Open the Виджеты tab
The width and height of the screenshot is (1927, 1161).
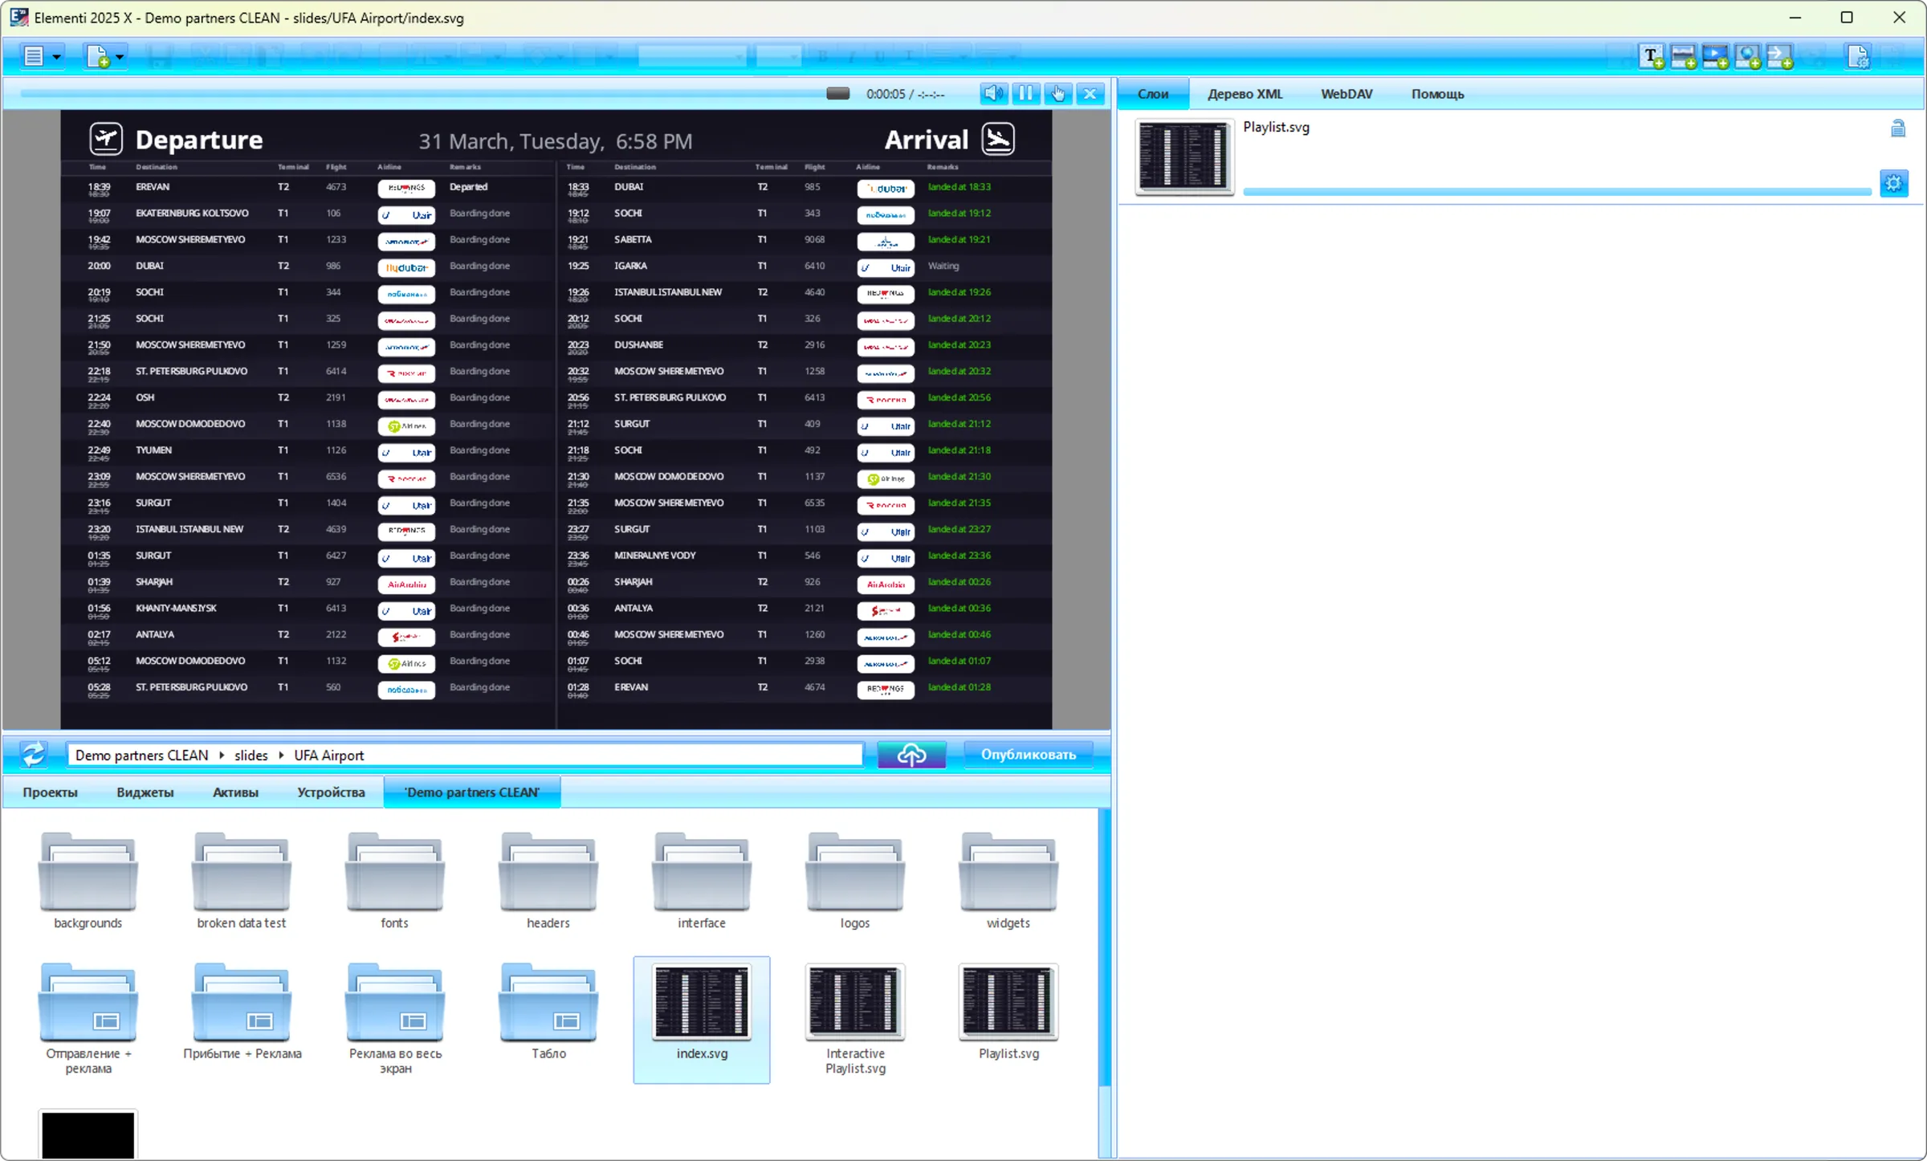pos(145,792)
